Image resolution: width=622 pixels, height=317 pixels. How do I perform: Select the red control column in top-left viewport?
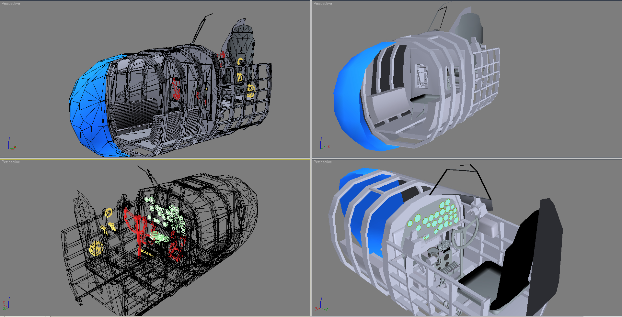coord(176,89)
